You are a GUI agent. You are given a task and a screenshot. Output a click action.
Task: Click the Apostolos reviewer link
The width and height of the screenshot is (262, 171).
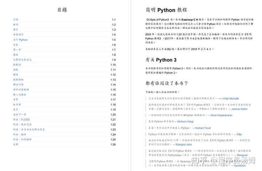[x=239, y=166]
